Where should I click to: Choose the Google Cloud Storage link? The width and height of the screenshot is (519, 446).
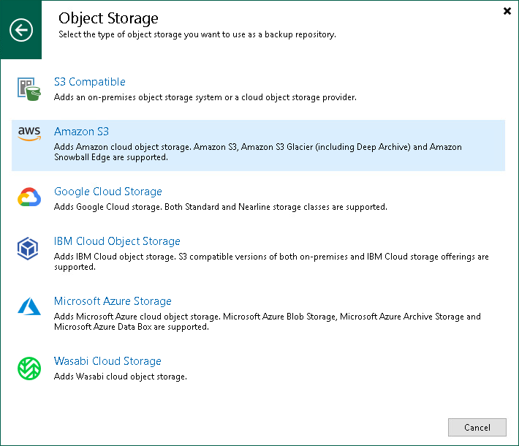point(108,192)
